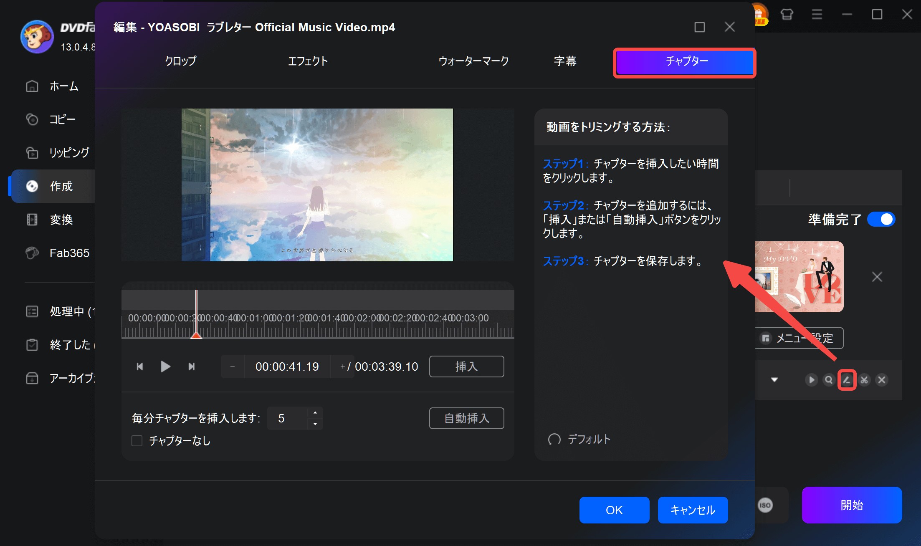Click the pencil edit icon
Viewport: 921px width, 546px height.
click(x=847, y=380)
